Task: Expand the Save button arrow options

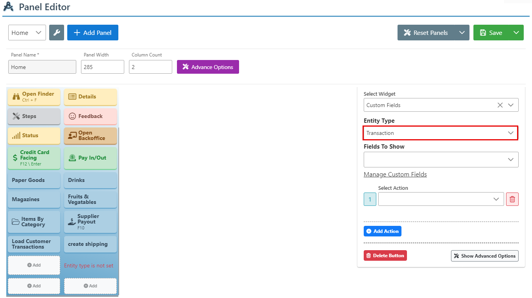Action: pyautogui.click(x=516, y=33)
